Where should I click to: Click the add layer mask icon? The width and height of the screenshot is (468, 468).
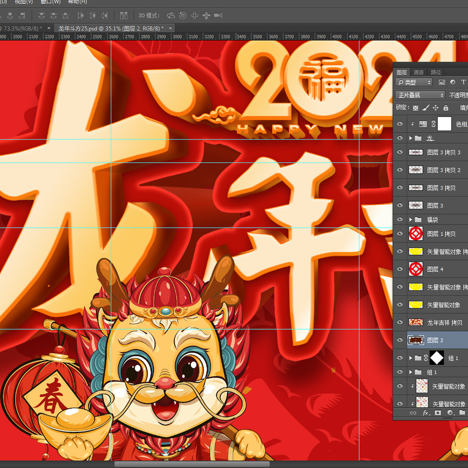click(438, 413)
